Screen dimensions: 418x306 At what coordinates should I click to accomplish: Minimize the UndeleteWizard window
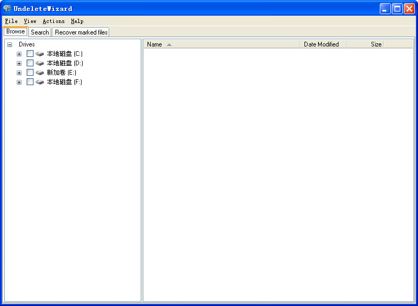(x=385, y=8)
